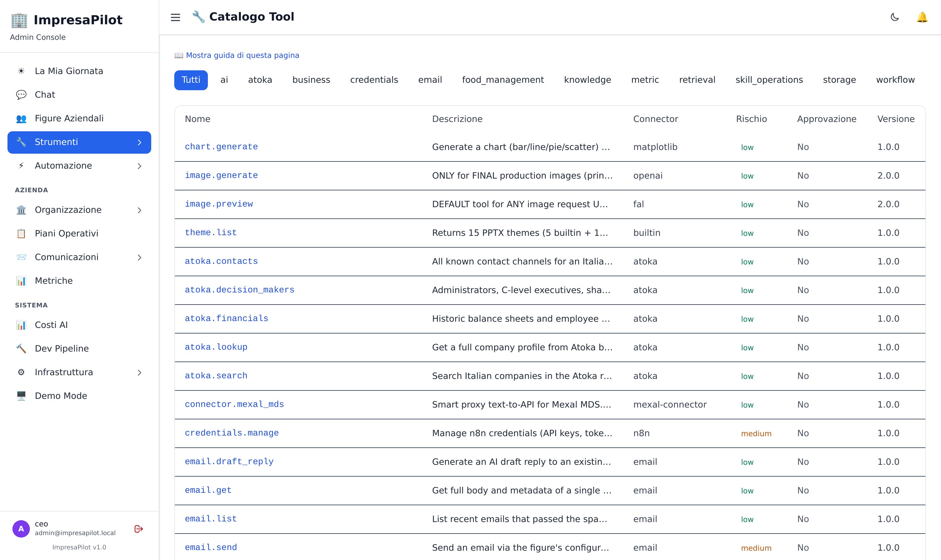The width and height of the screenshot is (941, 560).
Task: Open the chart.generate tool
Action: (x=221, y=147)
